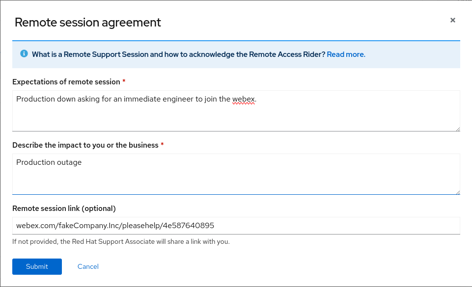Click the Production outage text

49,162
